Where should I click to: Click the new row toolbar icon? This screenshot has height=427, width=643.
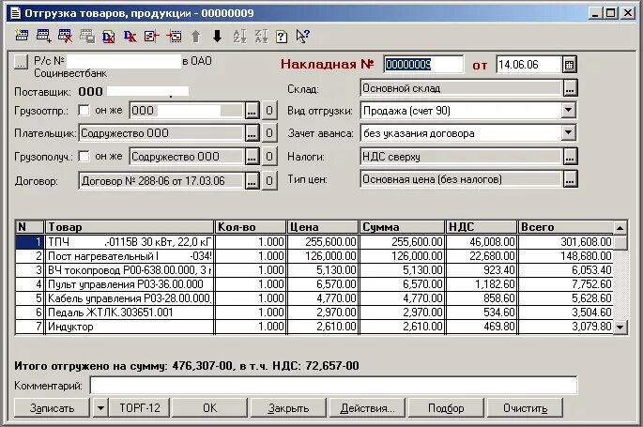23,36
